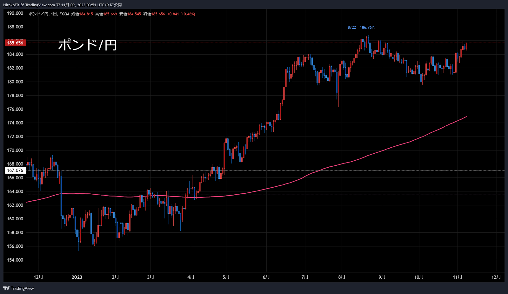Screen dimensions: 508x294
Task: Click the 154.000 price axis label
Action: pos(15,260)
